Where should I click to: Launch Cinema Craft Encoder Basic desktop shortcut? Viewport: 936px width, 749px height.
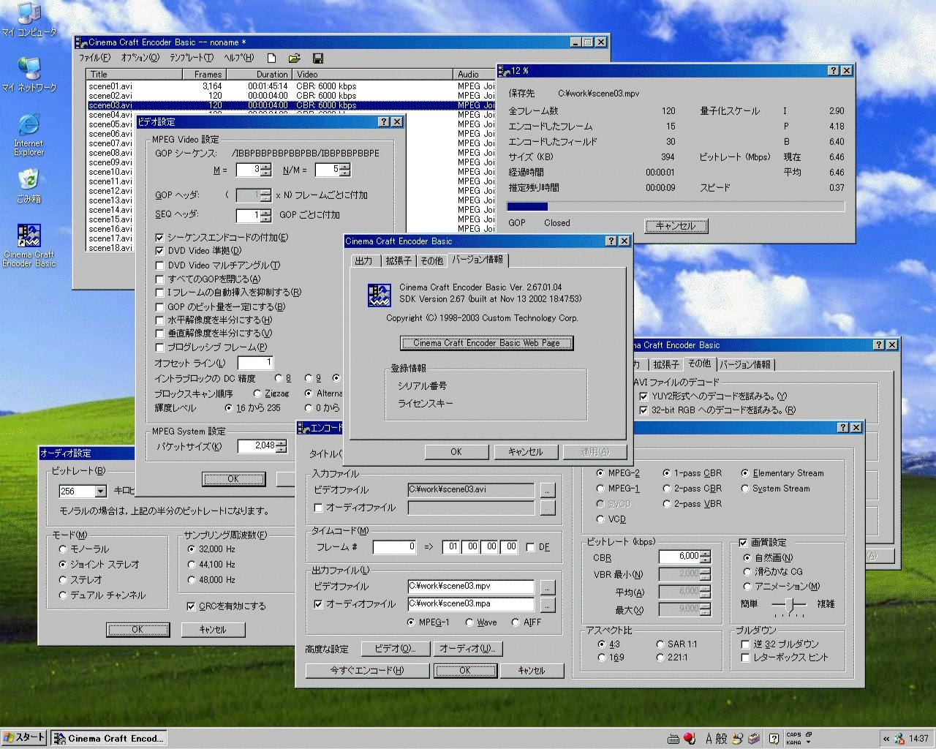29,236
